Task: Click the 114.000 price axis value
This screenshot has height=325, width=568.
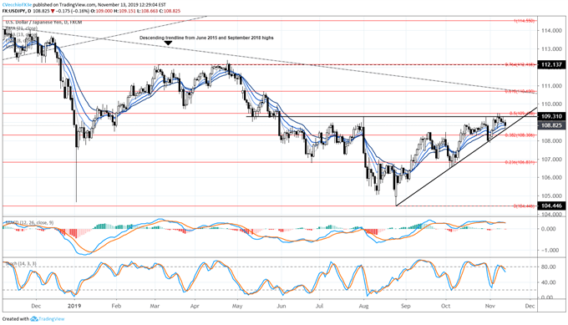Action: pos(551,30)
